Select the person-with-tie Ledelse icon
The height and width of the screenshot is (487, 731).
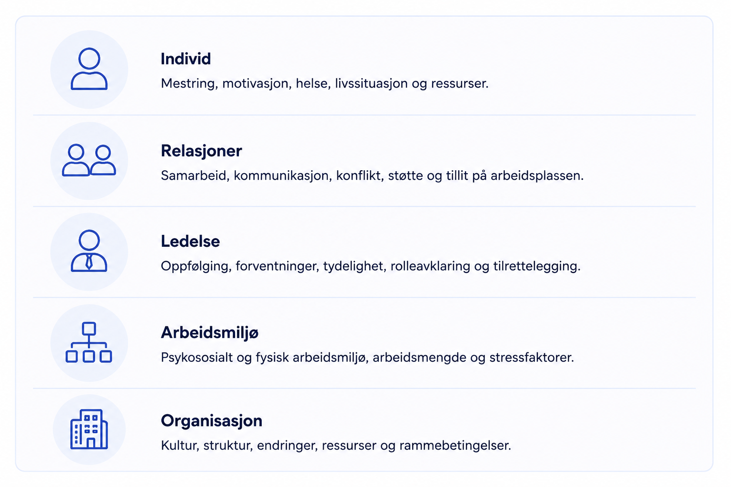tap(89, 251)
